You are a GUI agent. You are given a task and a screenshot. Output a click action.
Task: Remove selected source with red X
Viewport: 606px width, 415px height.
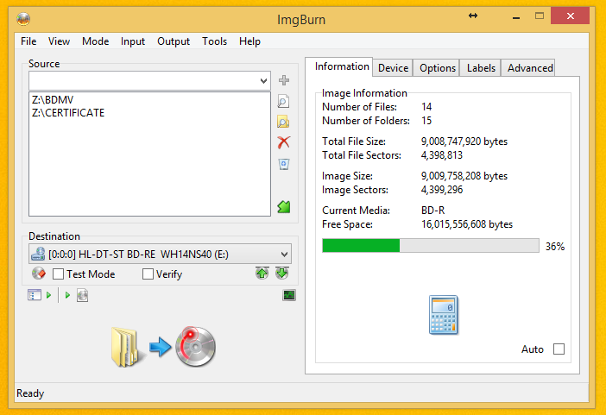[284, 142]
